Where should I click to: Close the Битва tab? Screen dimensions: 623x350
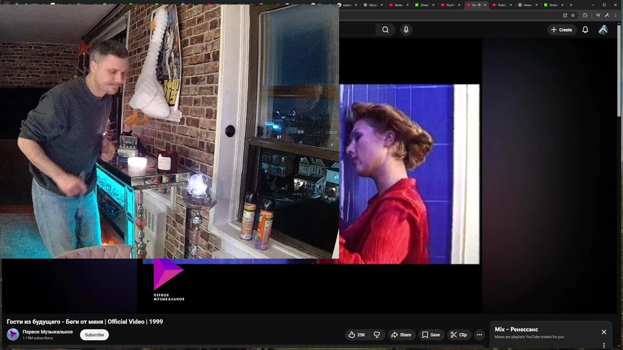(x=407, y=5)
